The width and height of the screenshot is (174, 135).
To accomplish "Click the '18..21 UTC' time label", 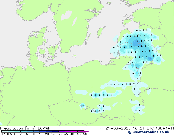I will (143, 128).
